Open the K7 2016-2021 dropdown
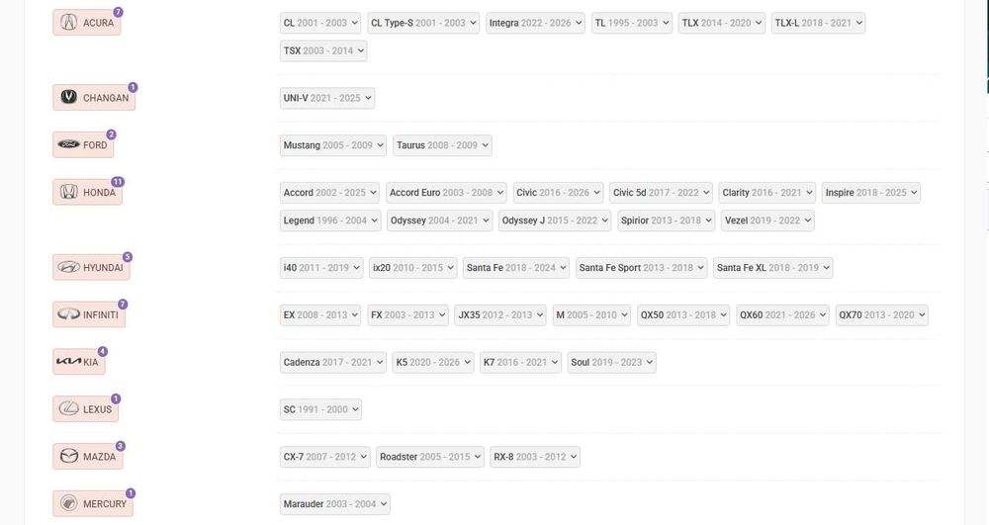The width and height of the screenshot is (989, 525). [x=521, y=363]
